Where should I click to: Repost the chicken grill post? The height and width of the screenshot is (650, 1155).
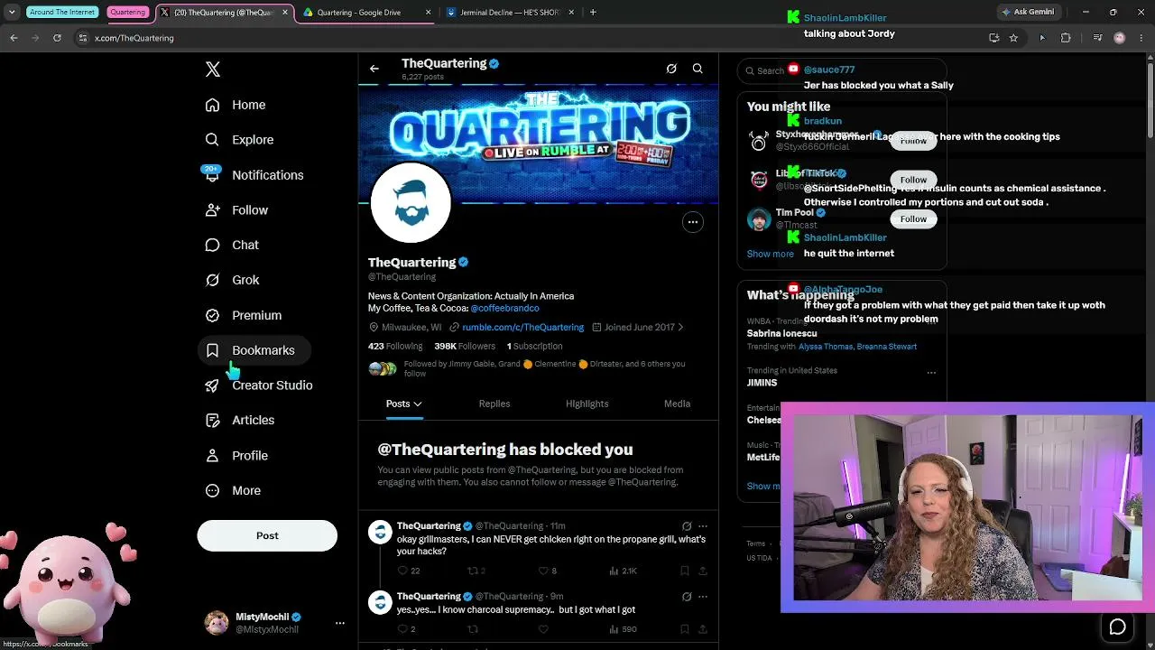(476, 571)
